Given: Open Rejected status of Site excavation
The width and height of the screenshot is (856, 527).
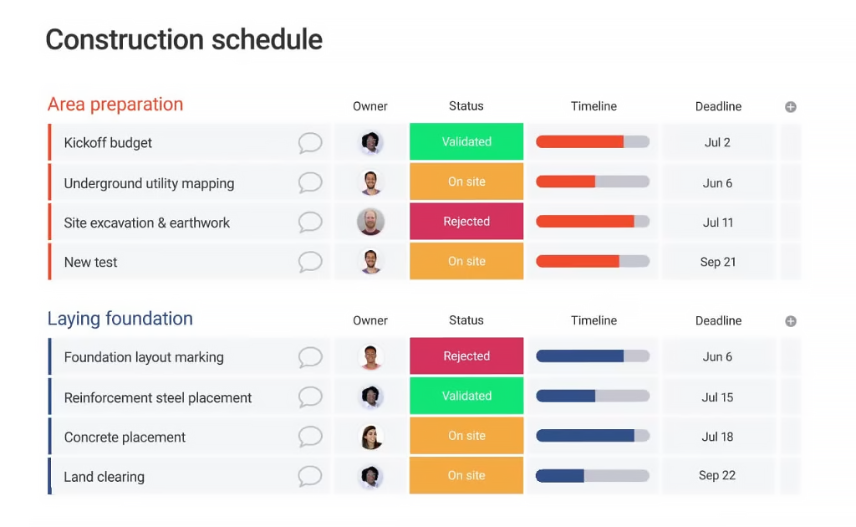Looking at the screenshot, I should [x=466, y=221].
